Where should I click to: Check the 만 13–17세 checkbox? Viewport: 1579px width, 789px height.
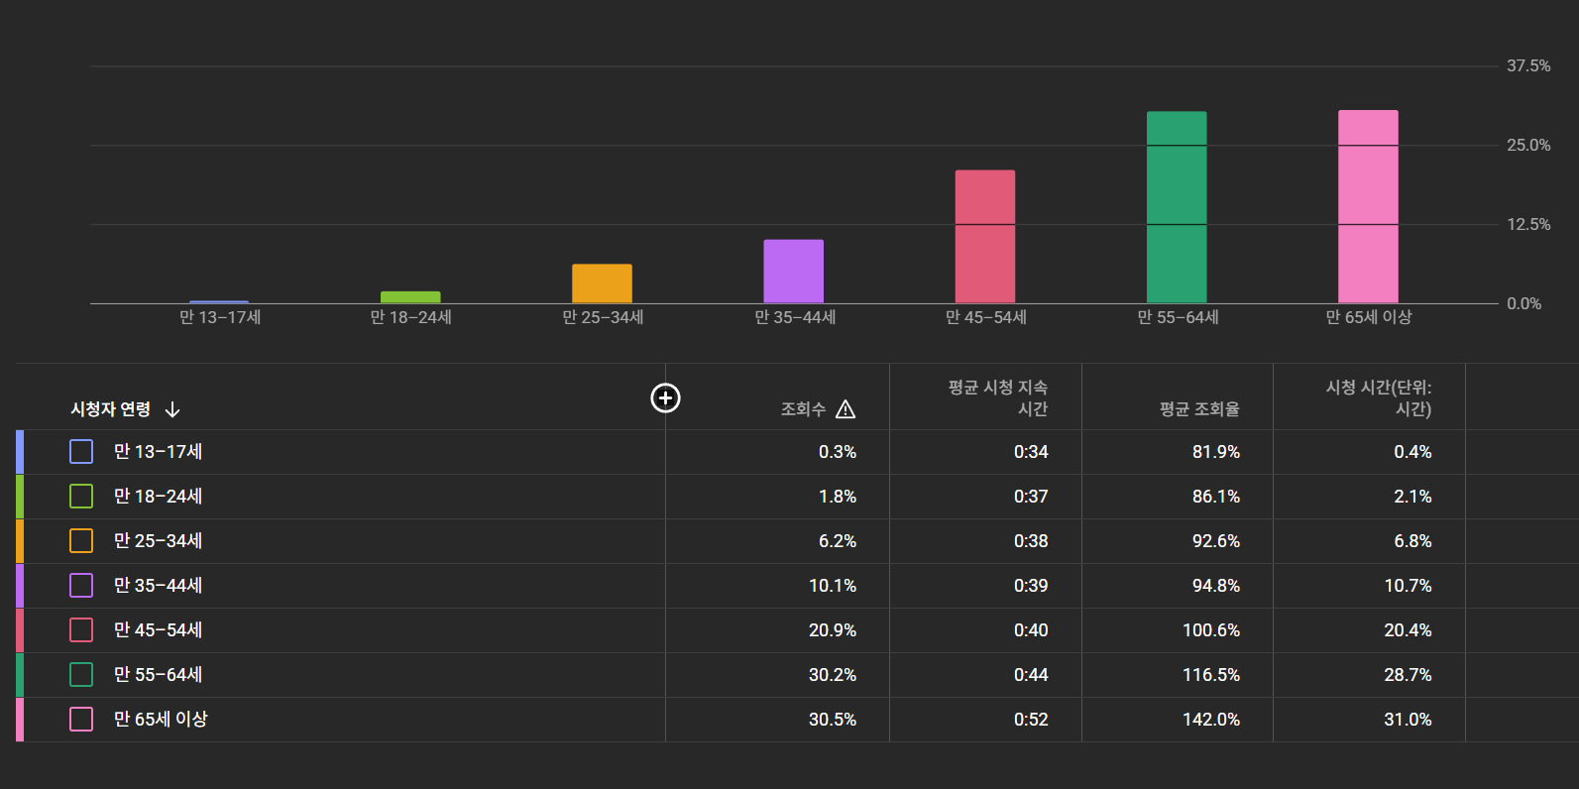81,452
